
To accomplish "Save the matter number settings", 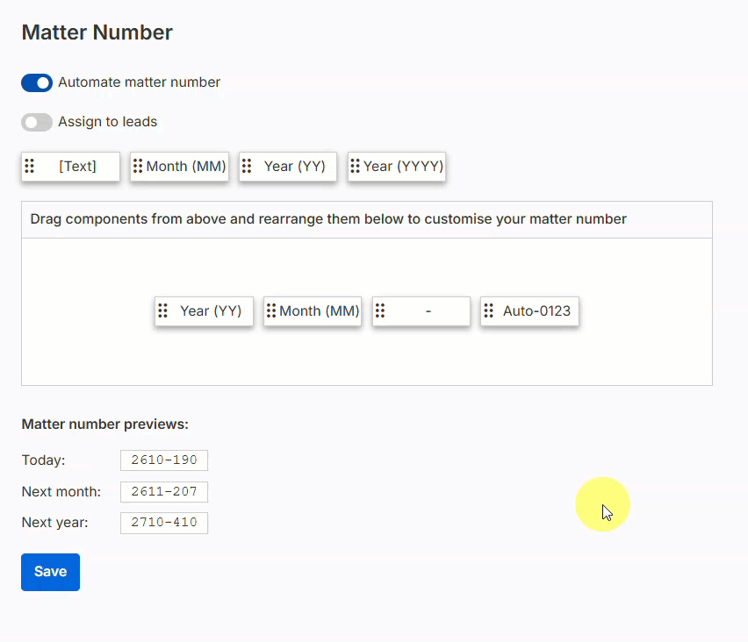I will pos(51,572).
